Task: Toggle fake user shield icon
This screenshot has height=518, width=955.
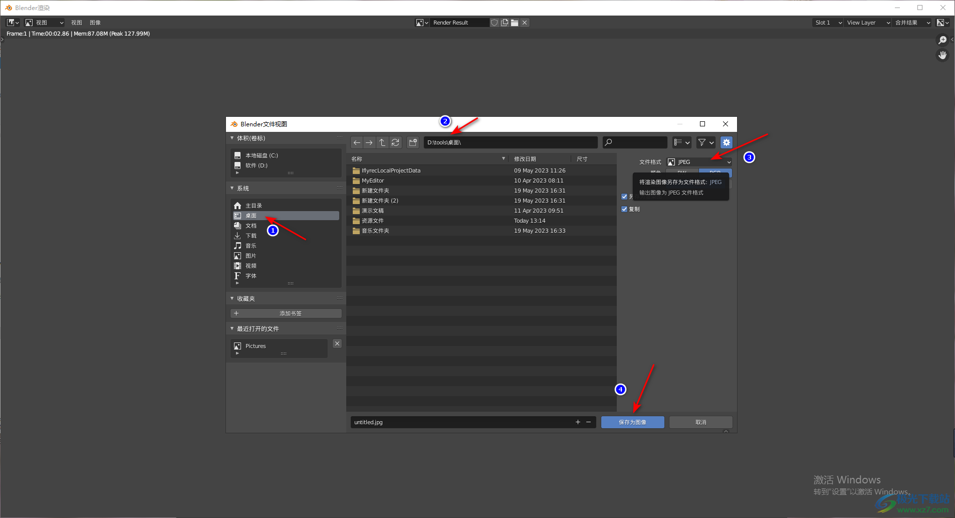Action: [x=495, y=23]
